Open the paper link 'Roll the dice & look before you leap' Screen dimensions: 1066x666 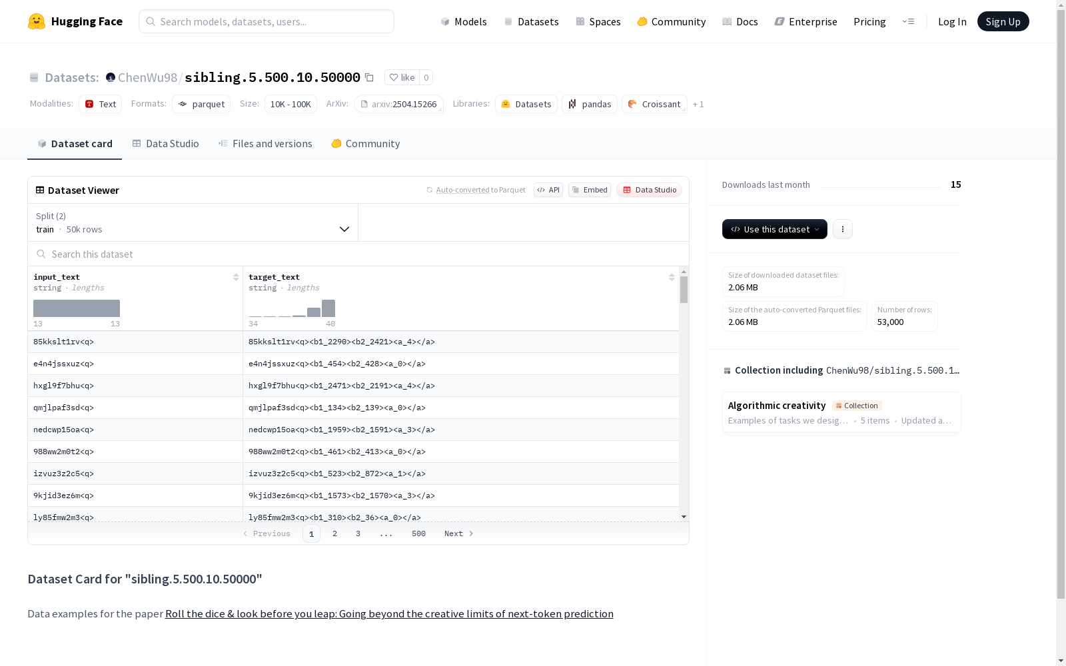click(x=389, y=614)
